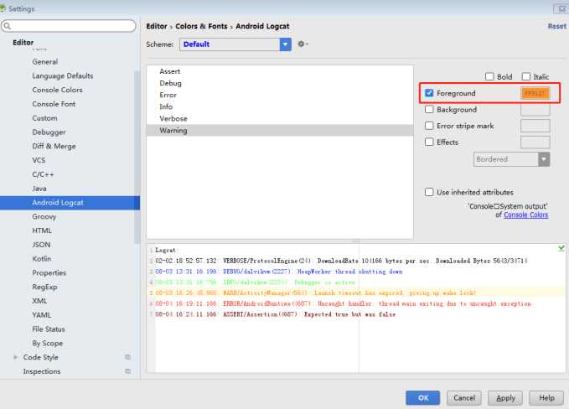
Task: Select Android Logcat in sidebar
Action: click(x=70, y=203)
